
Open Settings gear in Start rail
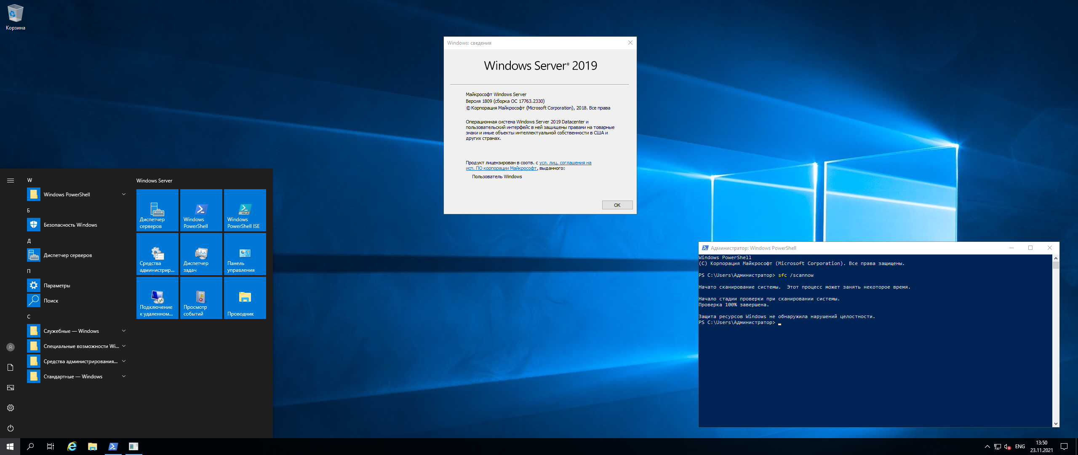point(11,408)
